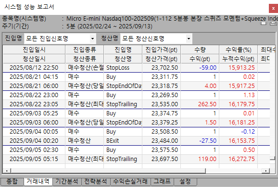
Task: Go to the 전략분석 tab
Action: coord(96,182)
